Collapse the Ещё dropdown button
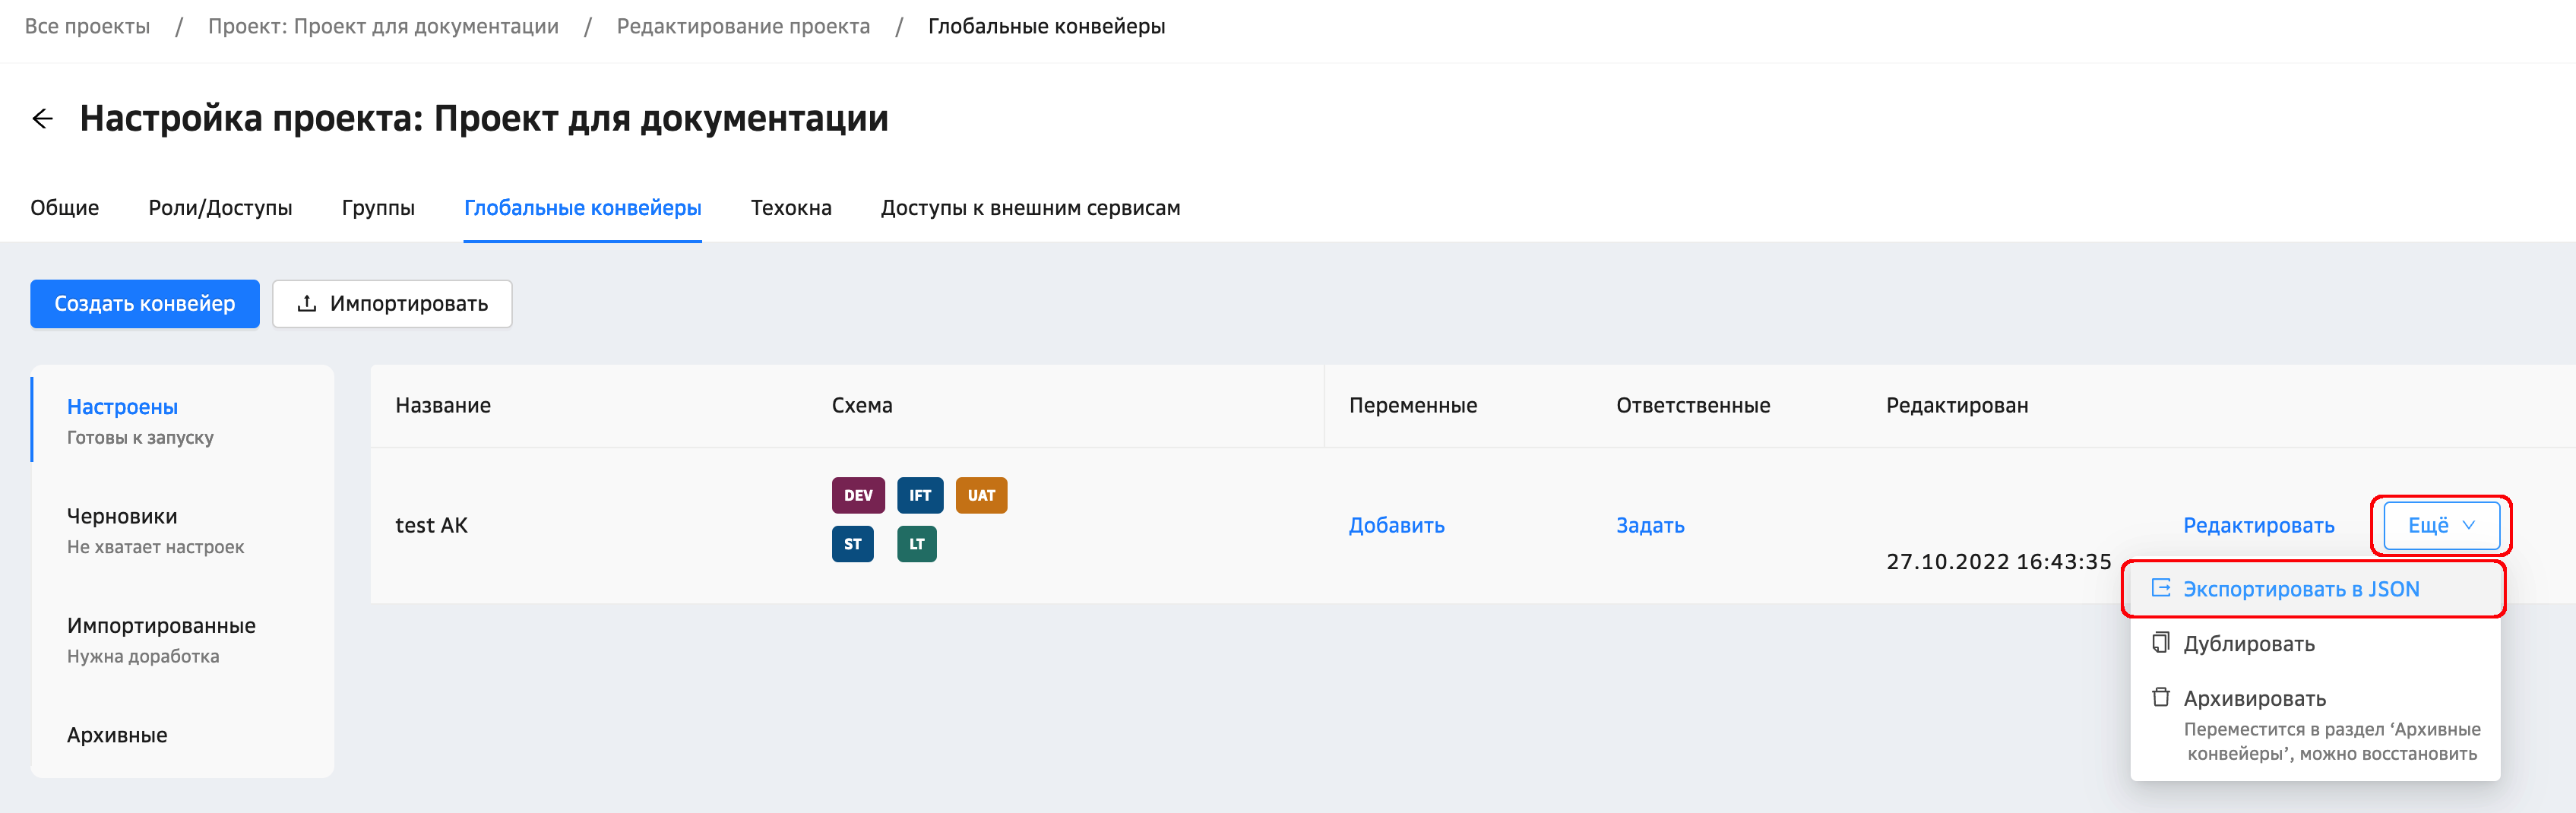2576x813 pixels. coord(2440,526)
